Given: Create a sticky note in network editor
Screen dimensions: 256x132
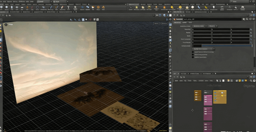Looking at the screenshot, I should click(240, 81).
